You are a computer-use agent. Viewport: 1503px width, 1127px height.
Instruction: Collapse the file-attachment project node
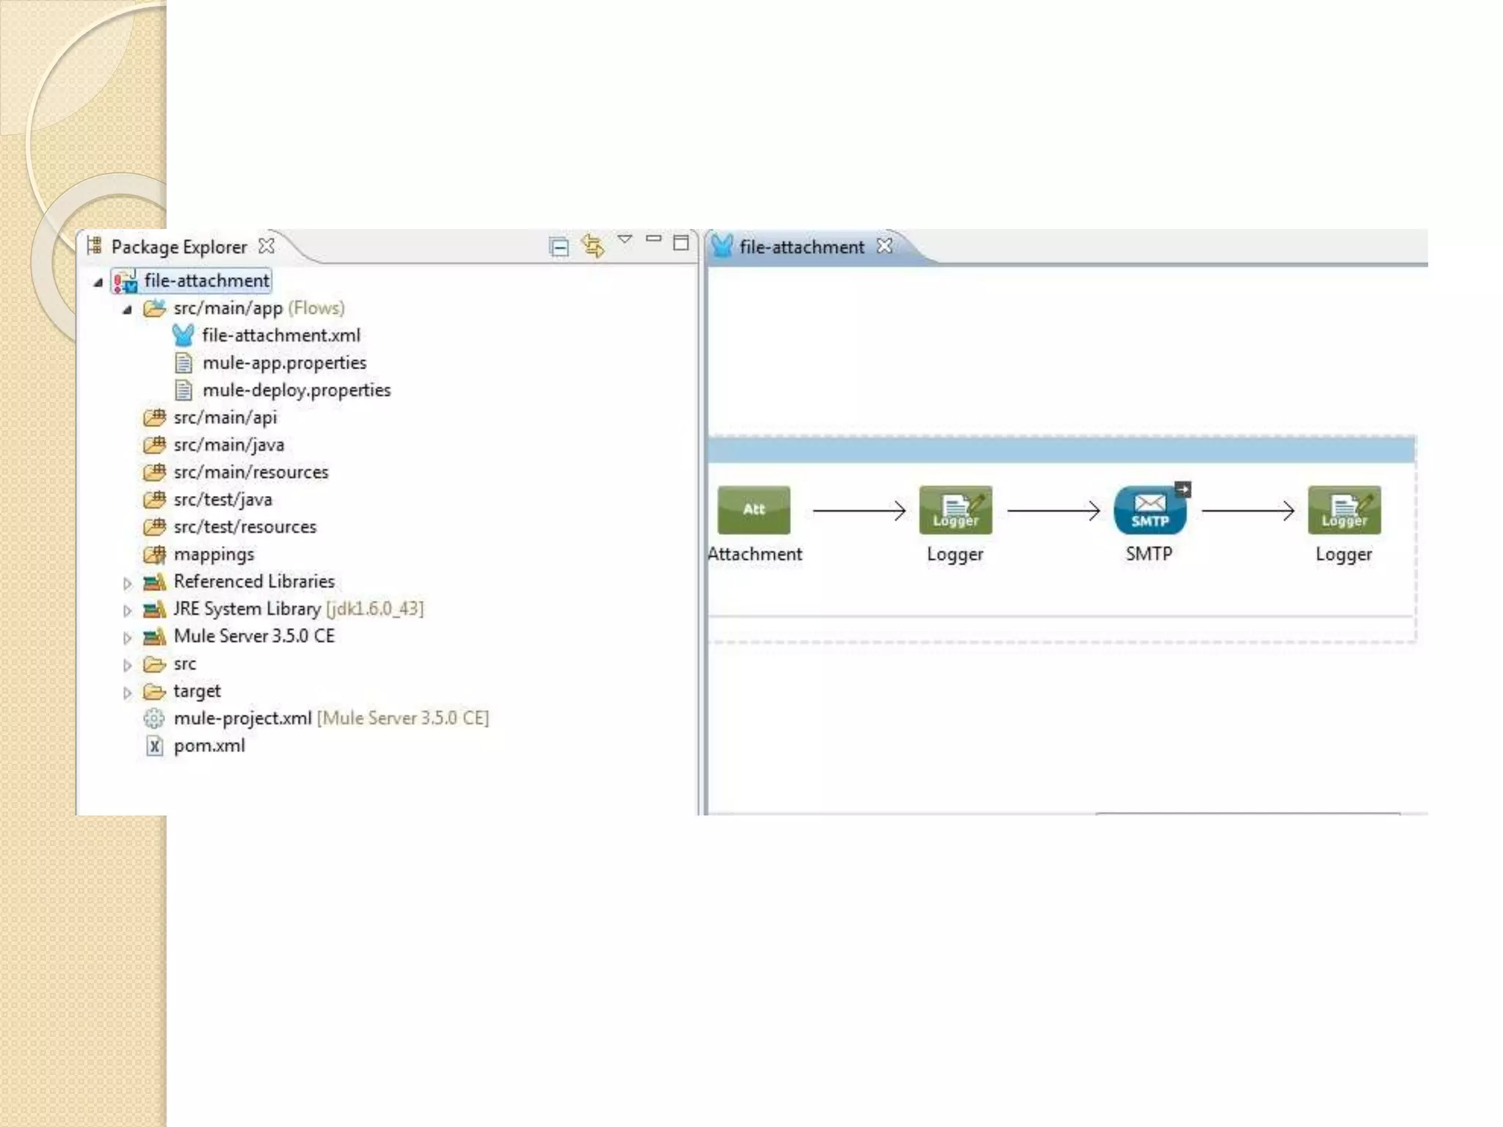click(x=98, y=282)
